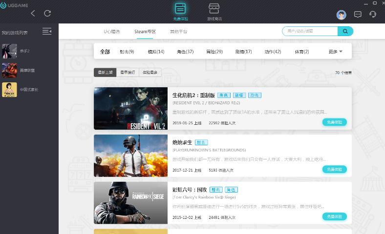Refresh the page with reload icon
This screenshot has height=234, width=385.
coord(47,13)
